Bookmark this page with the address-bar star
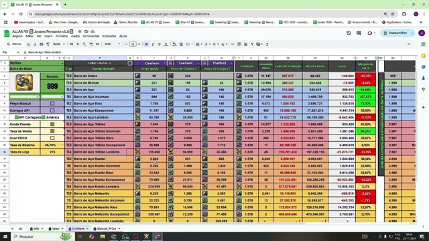Viewport: 429px width, 241px height. tap(393, 14)
